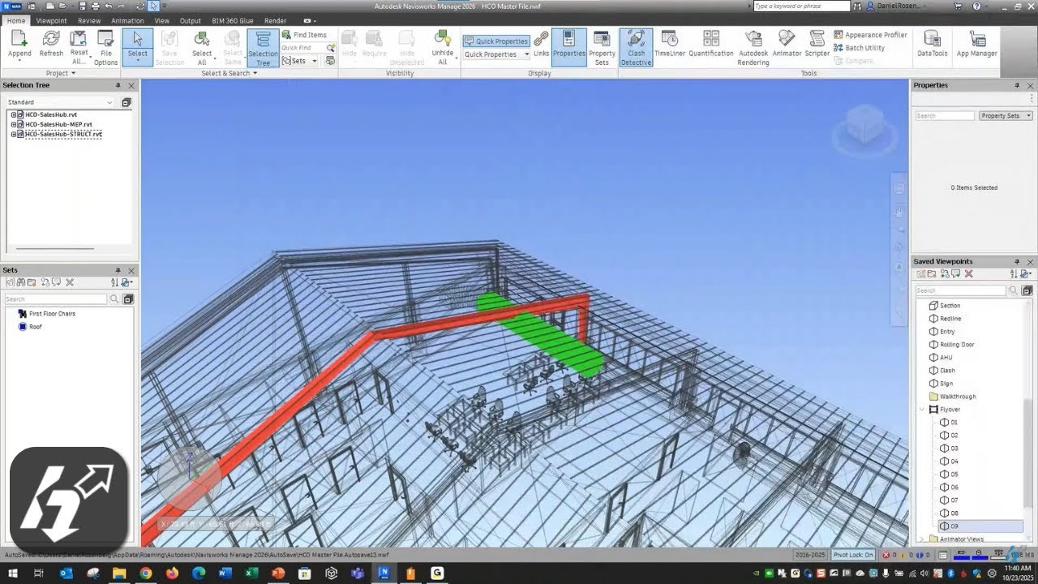This screenshot has height=584, width=1038.
Task: Open Appearance Profiler
Action: pos(870,35)
